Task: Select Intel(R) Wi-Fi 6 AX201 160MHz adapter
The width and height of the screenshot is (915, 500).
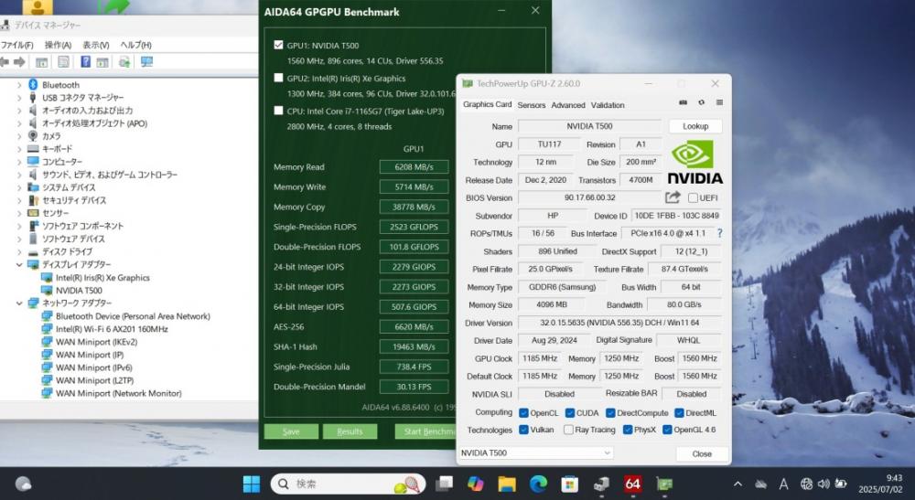Action: tap(112, 329)
